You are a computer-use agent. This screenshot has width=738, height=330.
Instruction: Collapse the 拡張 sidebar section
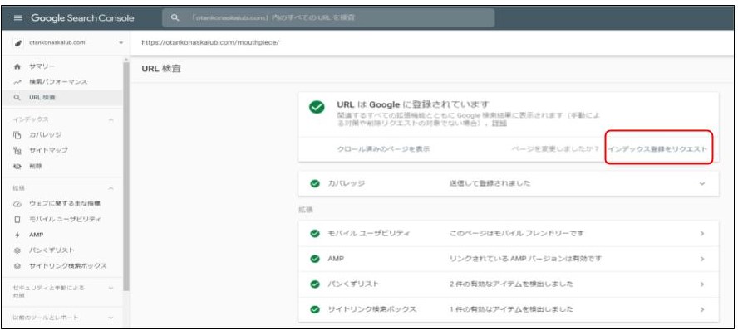coord(111,188)
